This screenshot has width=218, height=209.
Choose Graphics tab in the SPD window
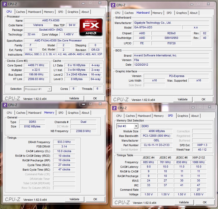tap(183, 116)
